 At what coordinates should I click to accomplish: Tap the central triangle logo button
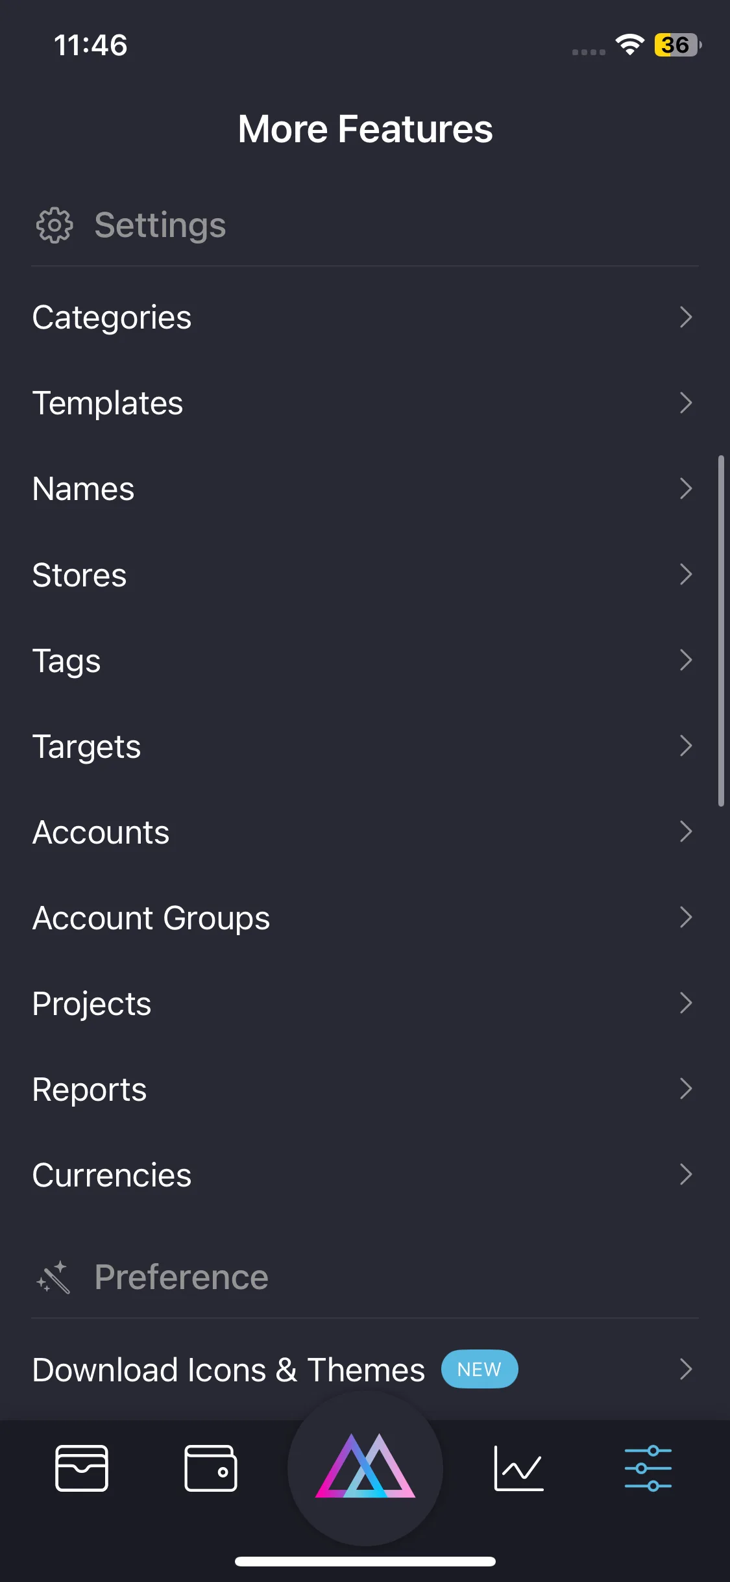tap(365, 1468)
